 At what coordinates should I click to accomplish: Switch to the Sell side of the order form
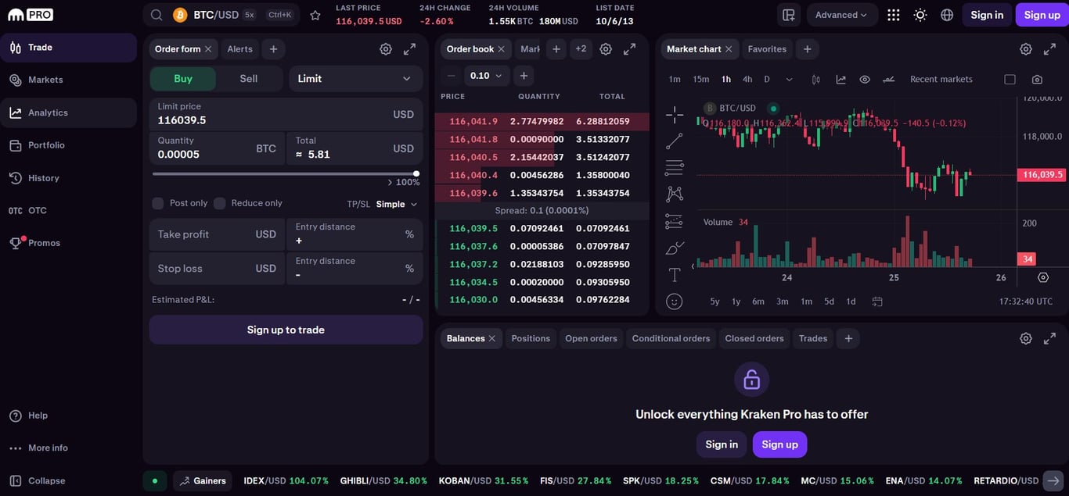[x=248, y=78]
